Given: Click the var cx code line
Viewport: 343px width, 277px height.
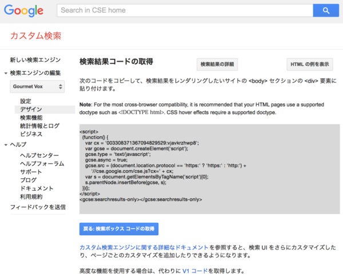Looking at the screenshot, I should [142, 143].
